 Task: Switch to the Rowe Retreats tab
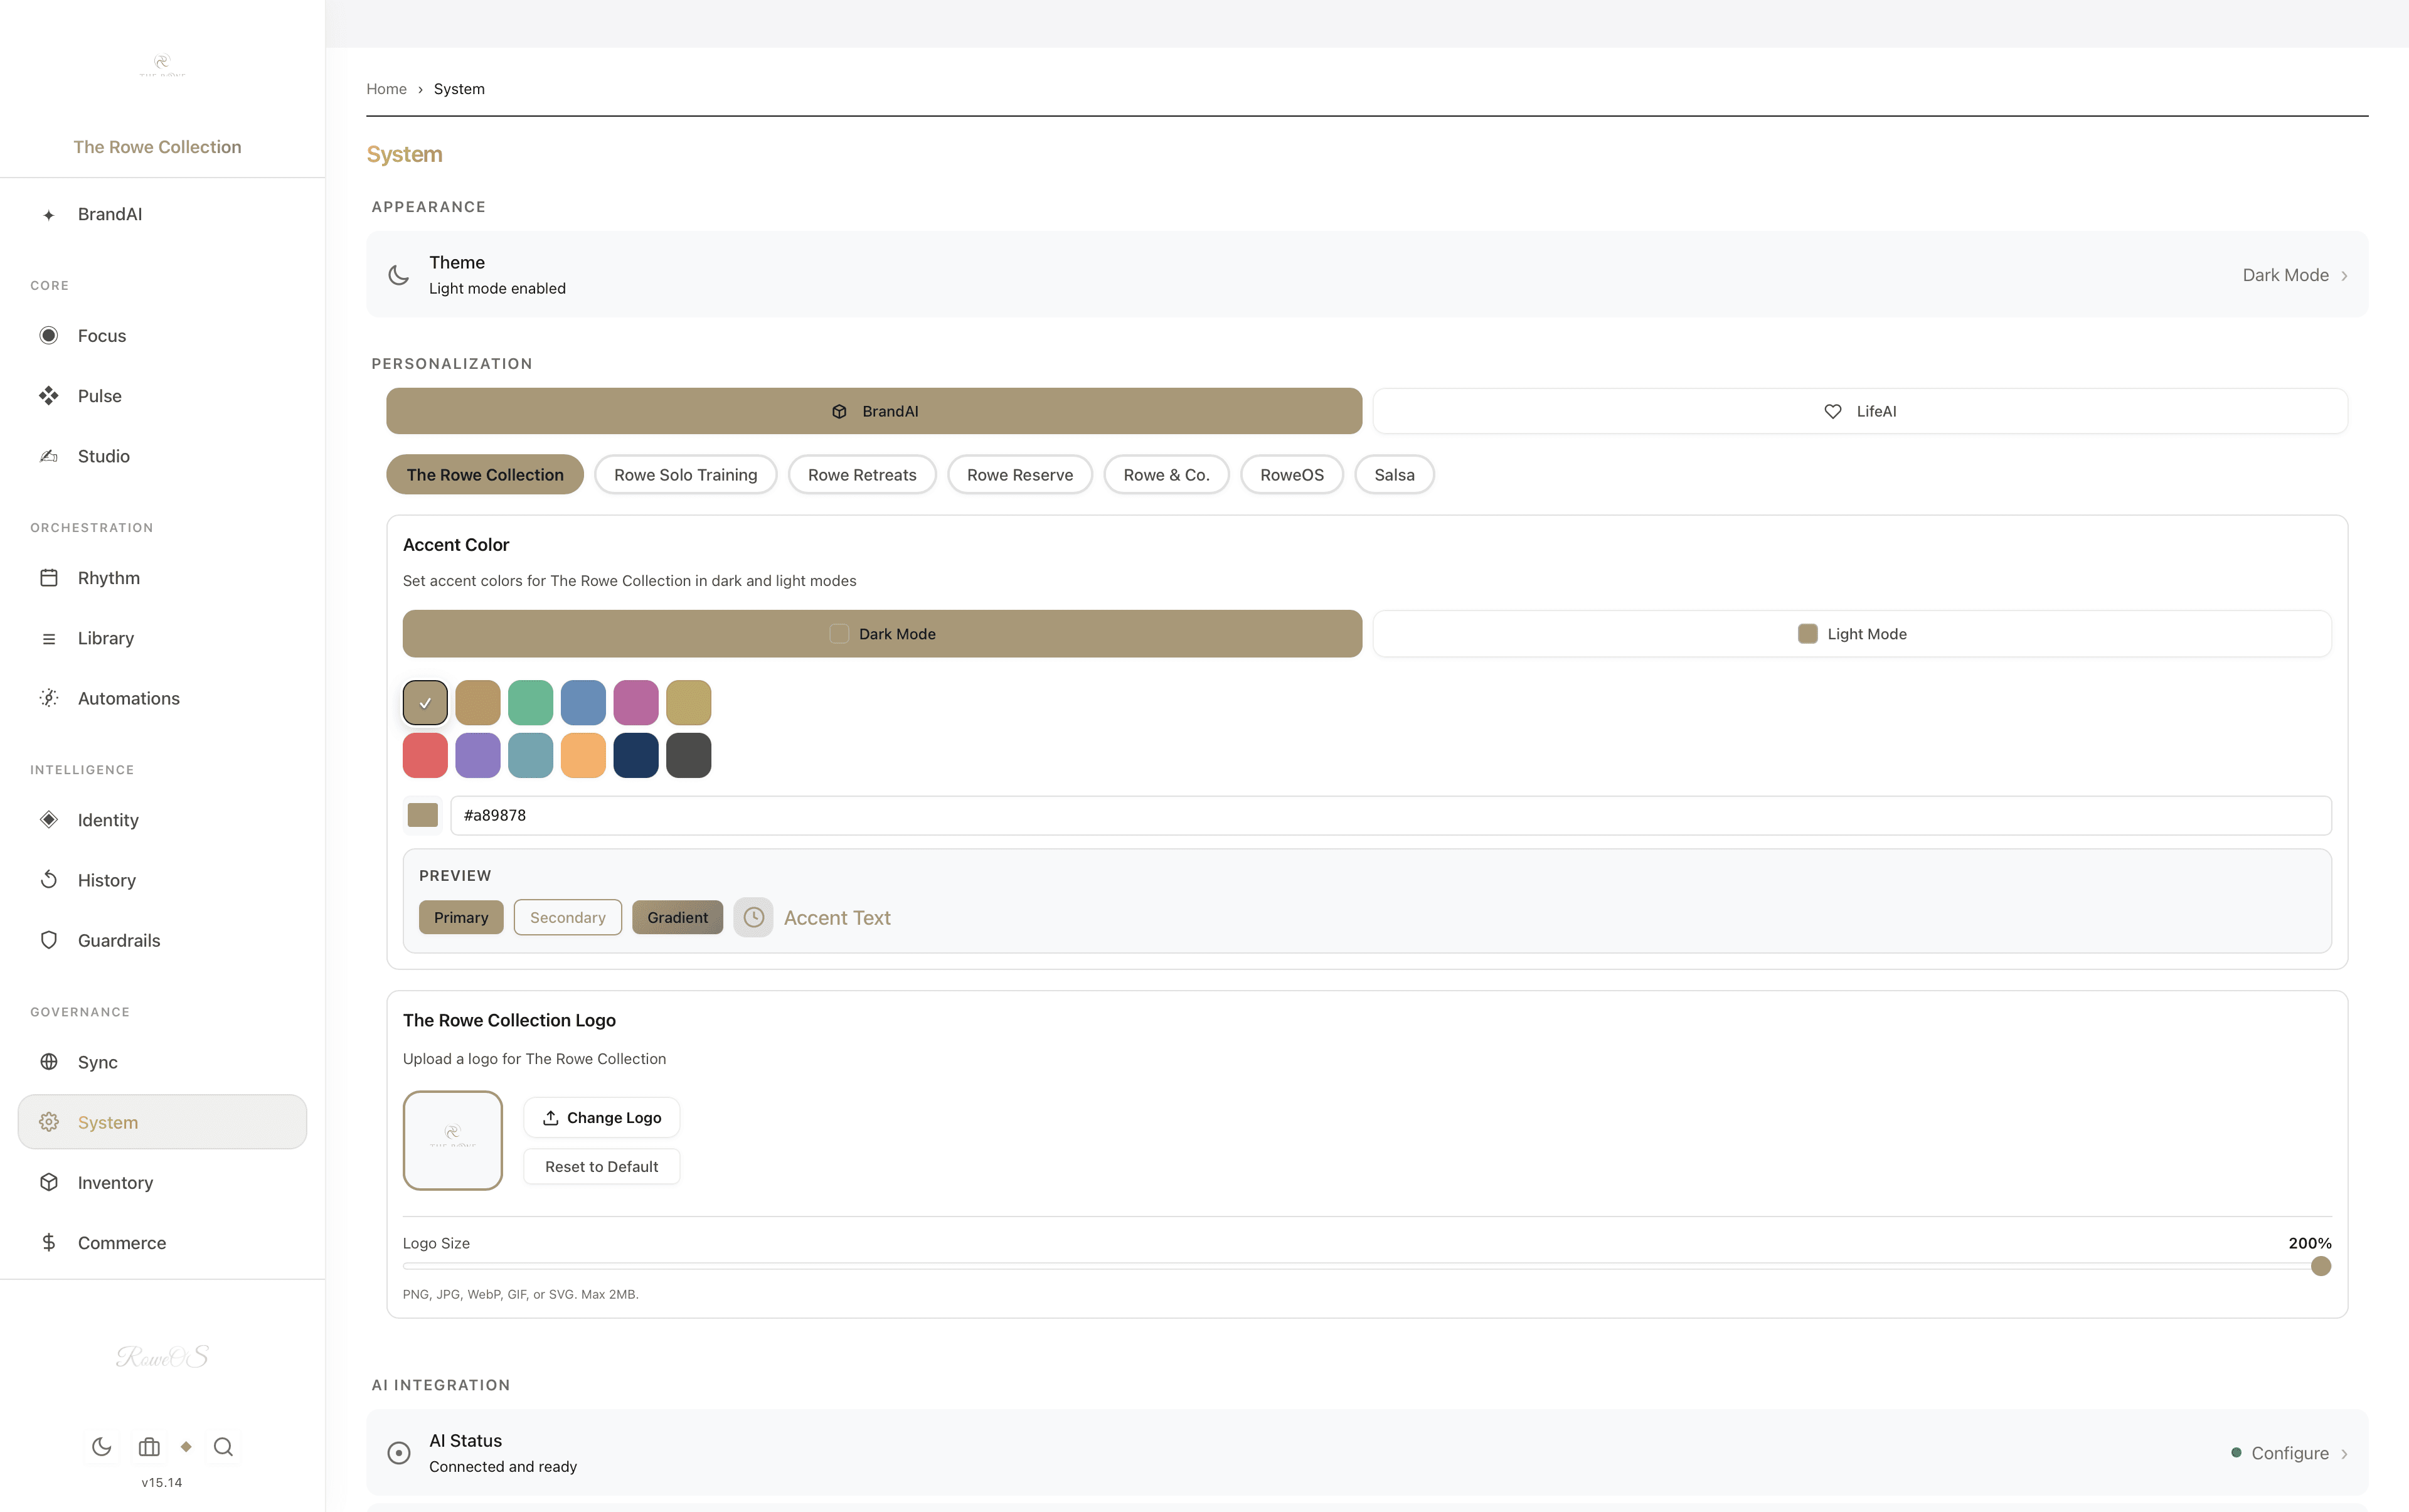click(x=861, y=474)
